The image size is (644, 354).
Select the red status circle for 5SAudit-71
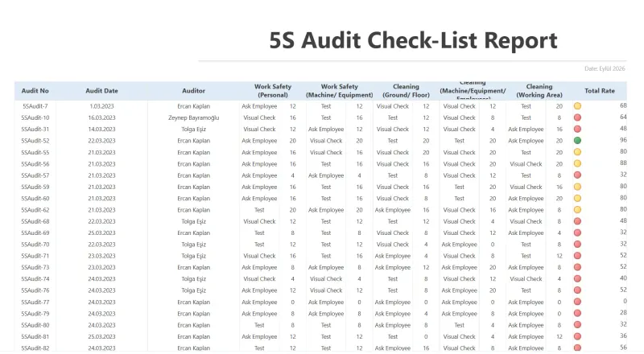pyautogui.click(x=577, y=255)
